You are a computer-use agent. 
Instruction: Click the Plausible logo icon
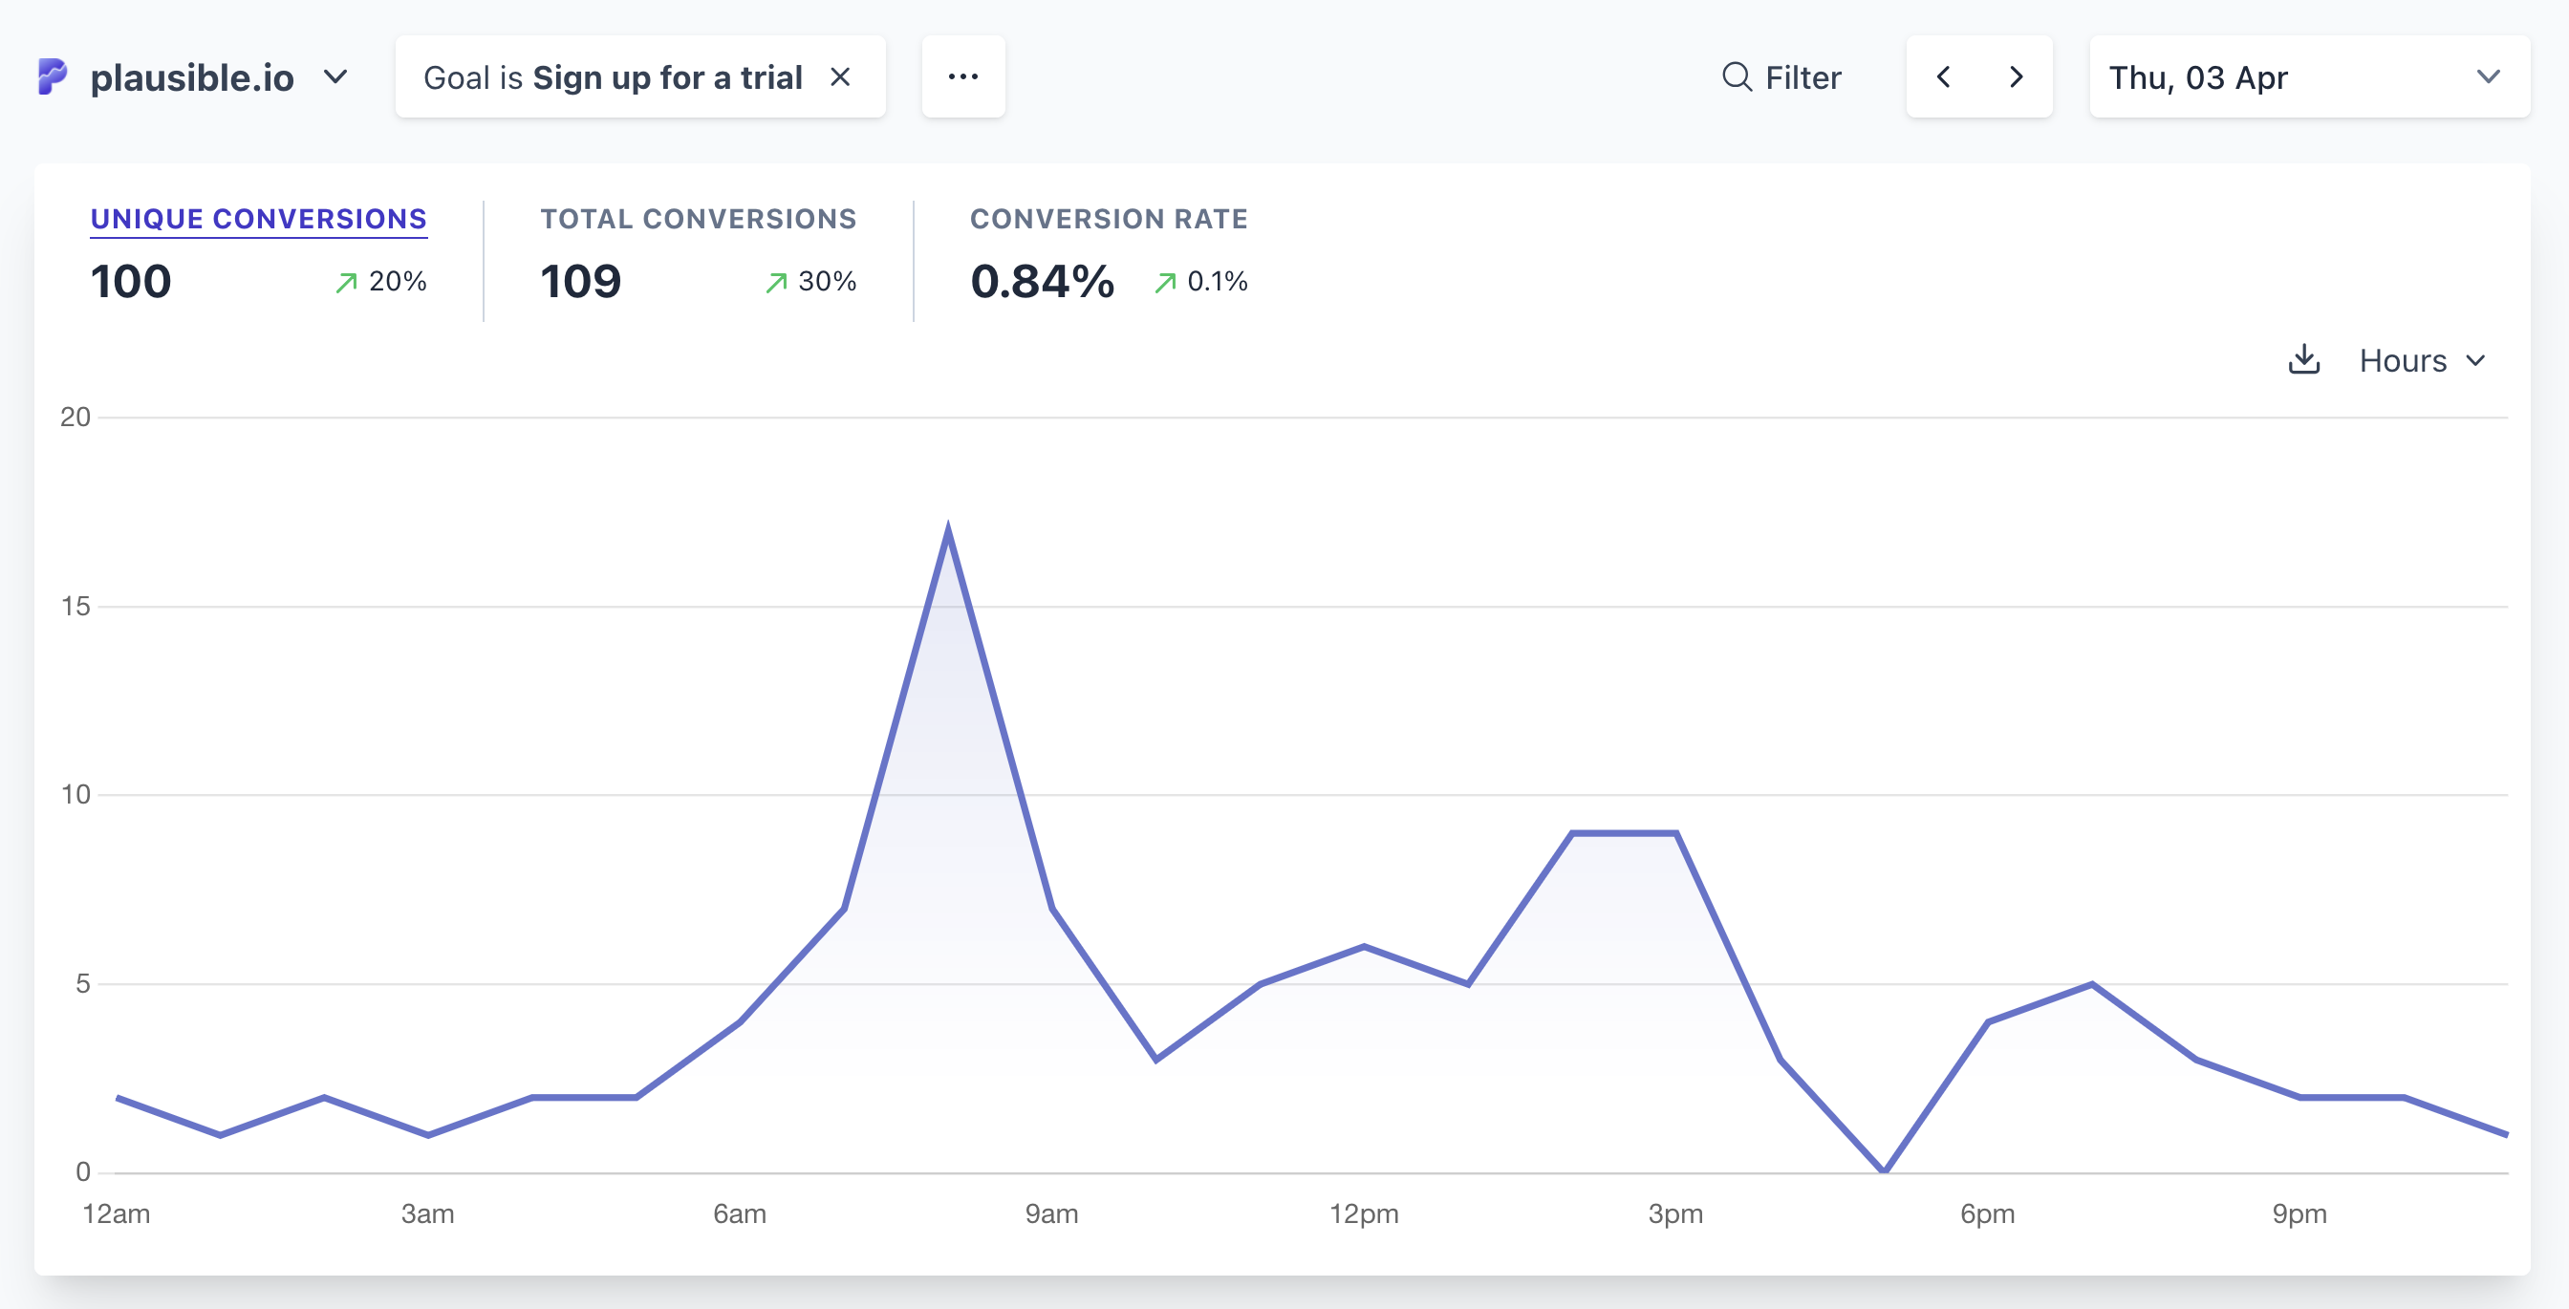click(x=52, y=76)
